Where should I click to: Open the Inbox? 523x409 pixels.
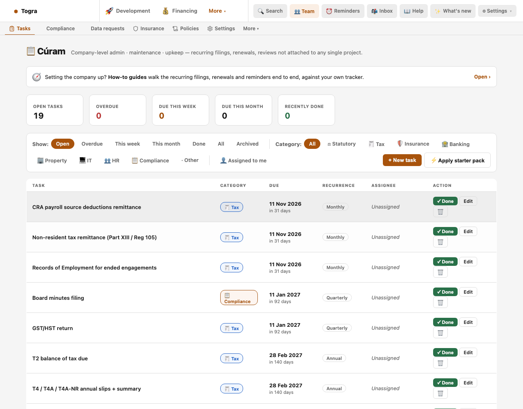tap(382, 11)
